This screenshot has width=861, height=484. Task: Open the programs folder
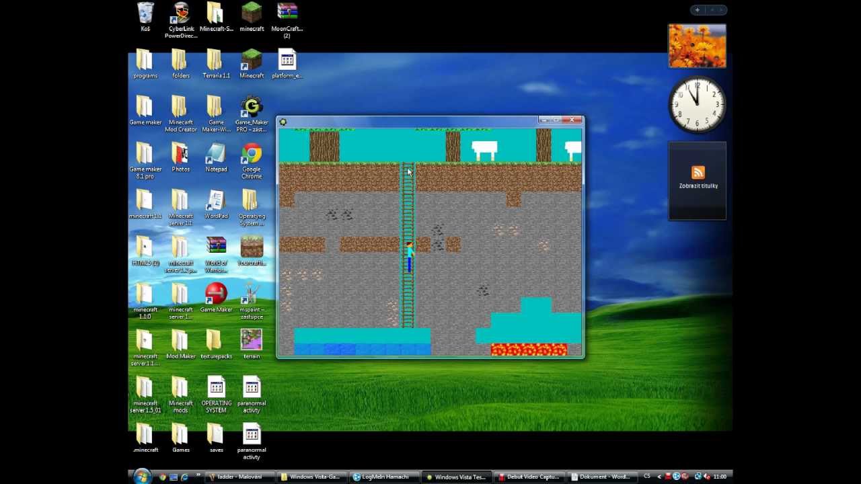tap(145, 64)
